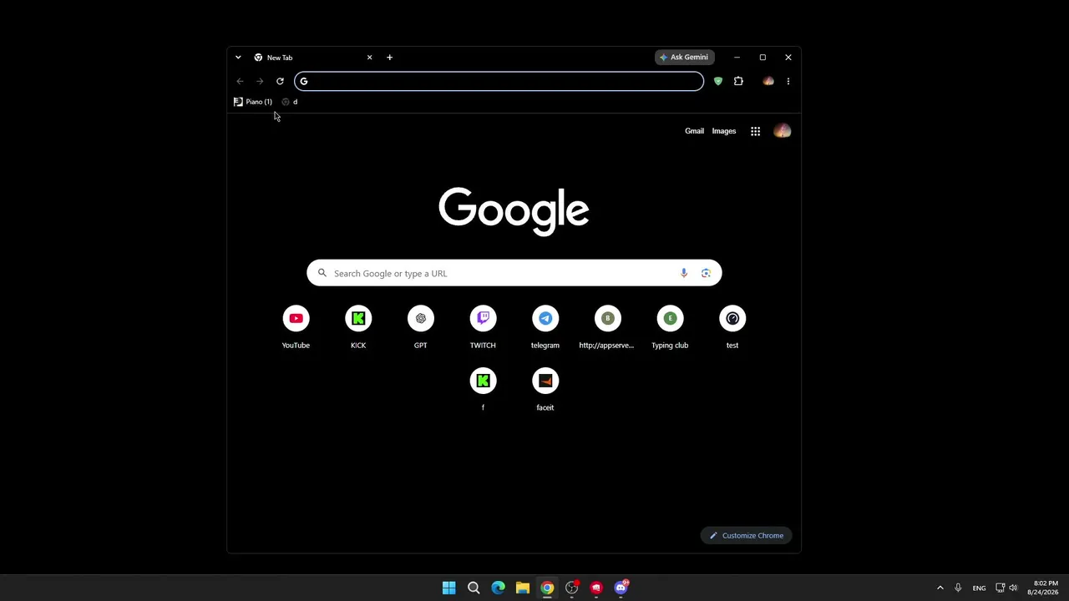Open the Images link

click(724, 131)
